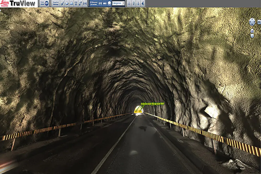Pan view left with navigation pad
The width and height of the screenshot is (261, 174).
(250, 22)
